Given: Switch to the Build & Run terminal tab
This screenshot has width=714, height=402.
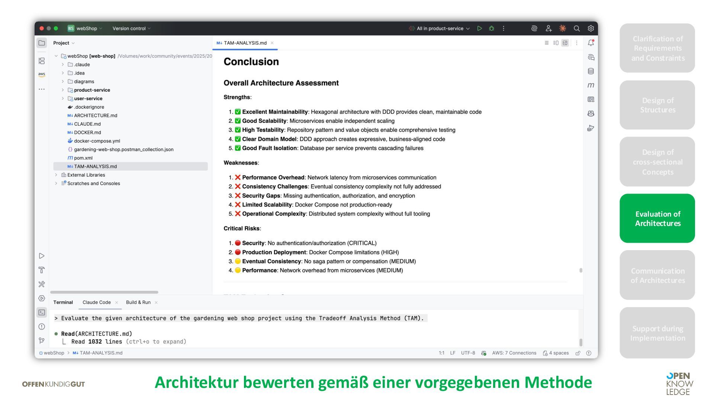Looking at the screenshot, I should click(138, 302).
